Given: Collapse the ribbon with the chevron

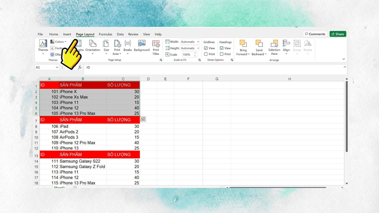Looking at the screenshot, I should 343,59.
